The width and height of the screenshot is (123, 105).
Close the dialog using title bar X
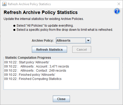point(119,4)
